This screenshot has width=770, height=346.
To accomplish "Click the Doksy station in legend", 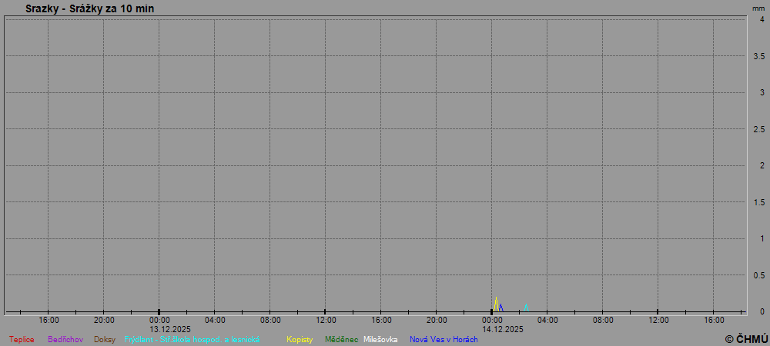I will 105,339.
